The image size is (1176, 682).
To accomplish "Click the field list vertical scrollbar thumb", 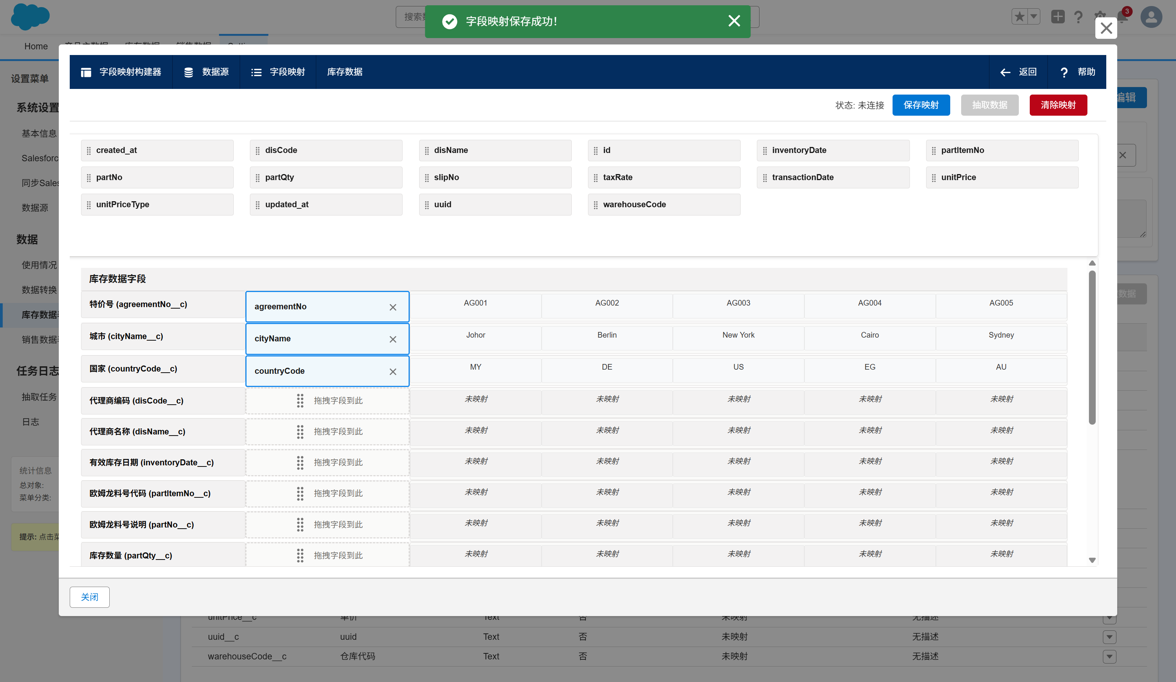I will coord(1092,347).
